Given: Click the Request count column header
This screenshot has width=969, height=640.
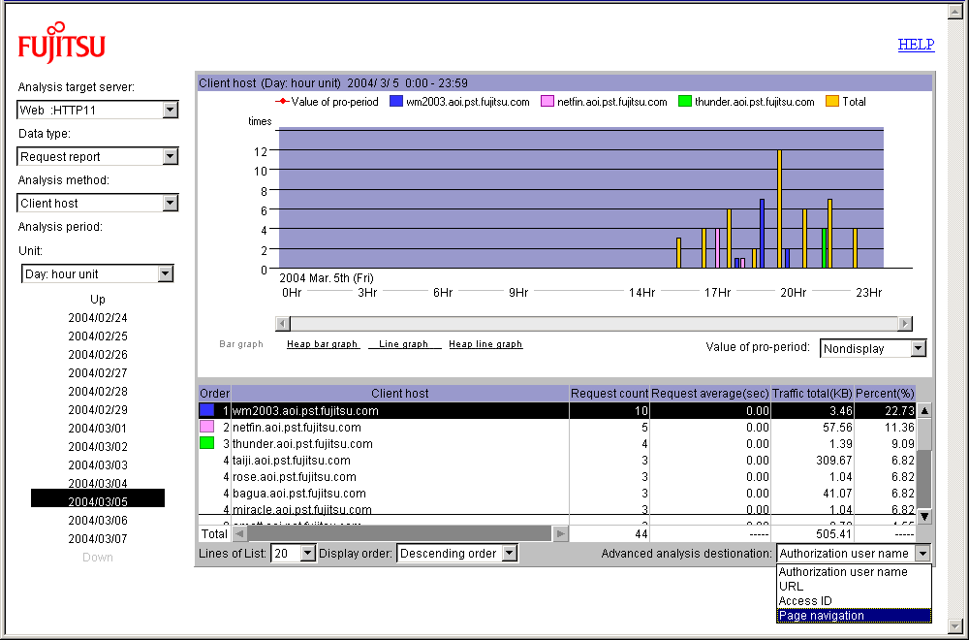Looking at the screenshot, I should point(610,394).
